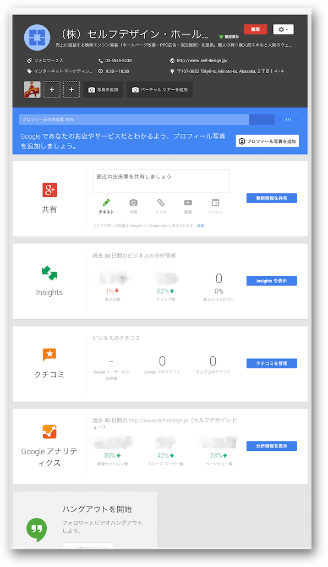
Task: Click the second dashed plus photo slot
Action: pyautogui.click(x=71, y=89)
